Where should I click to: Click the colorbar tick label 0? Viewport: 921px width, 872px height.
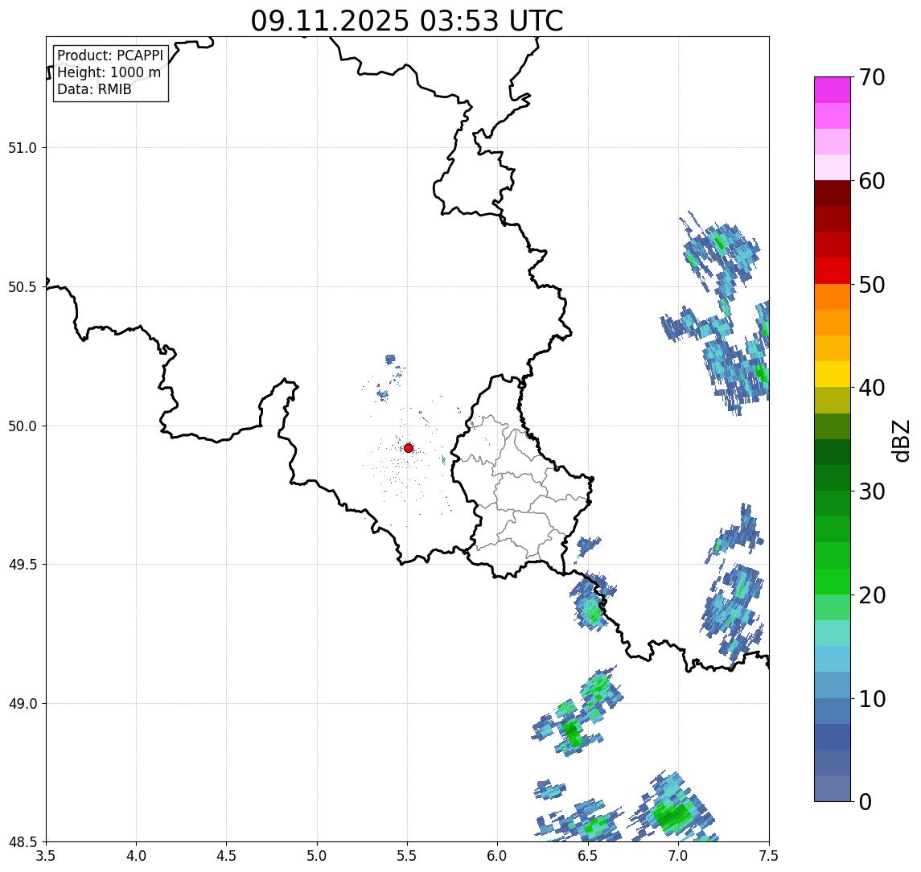pyautogui.click(x=865, y=801)
